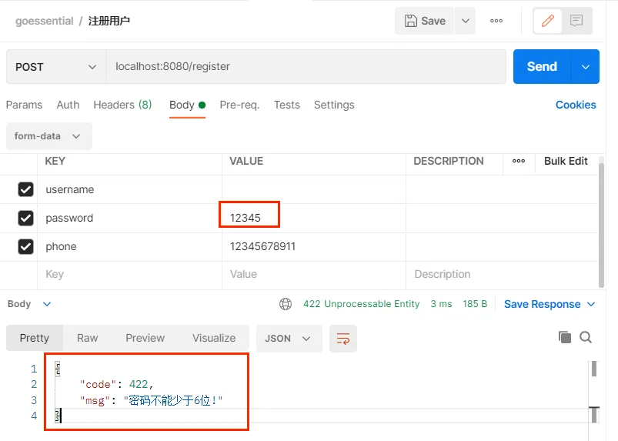Open the Headers (8) tab

122,105
